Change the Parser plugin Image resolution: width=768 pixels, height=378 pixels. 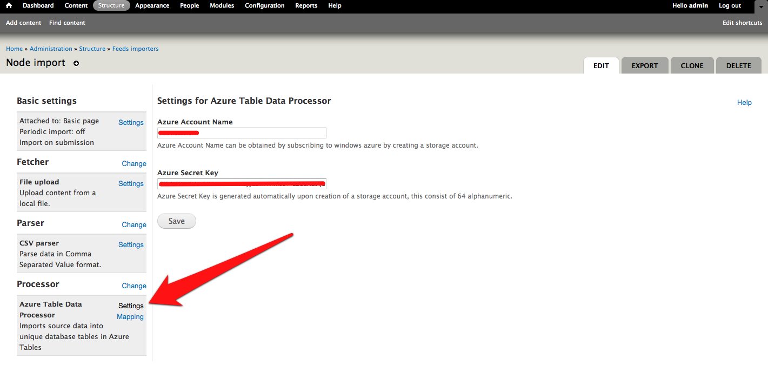tap(133, 224)
